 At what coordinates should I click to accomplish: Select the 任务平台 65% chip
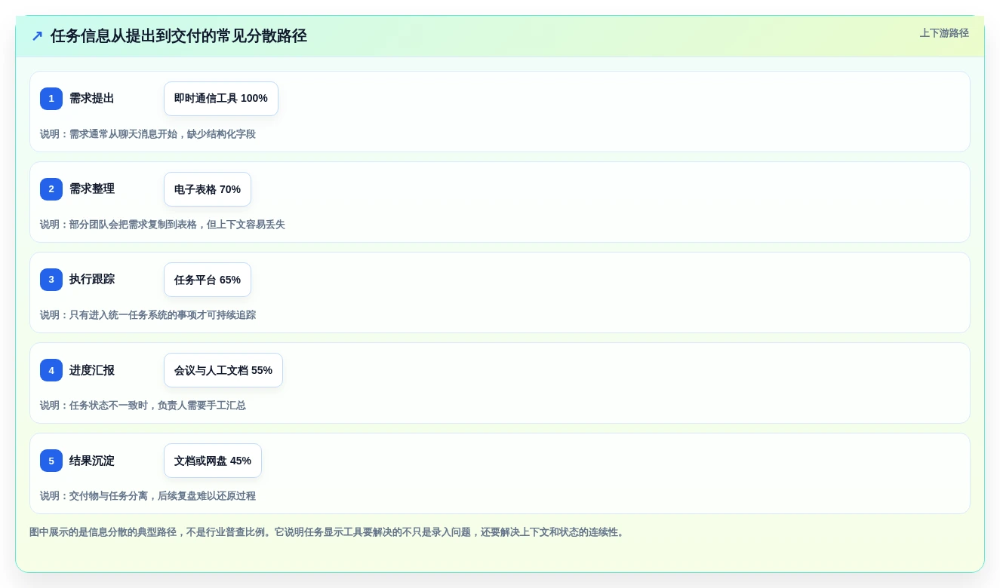pos(208,280)
